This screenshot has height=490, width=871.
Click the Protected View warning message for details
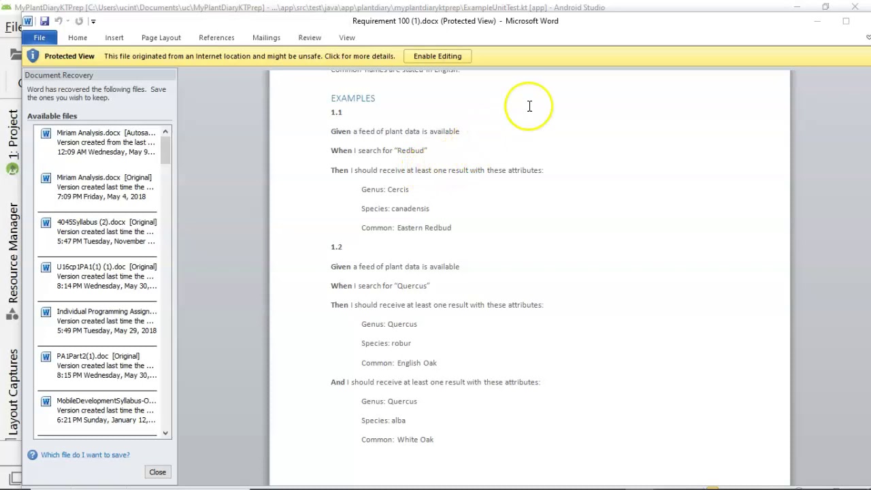pyautogui.click(x=249, y=56)
